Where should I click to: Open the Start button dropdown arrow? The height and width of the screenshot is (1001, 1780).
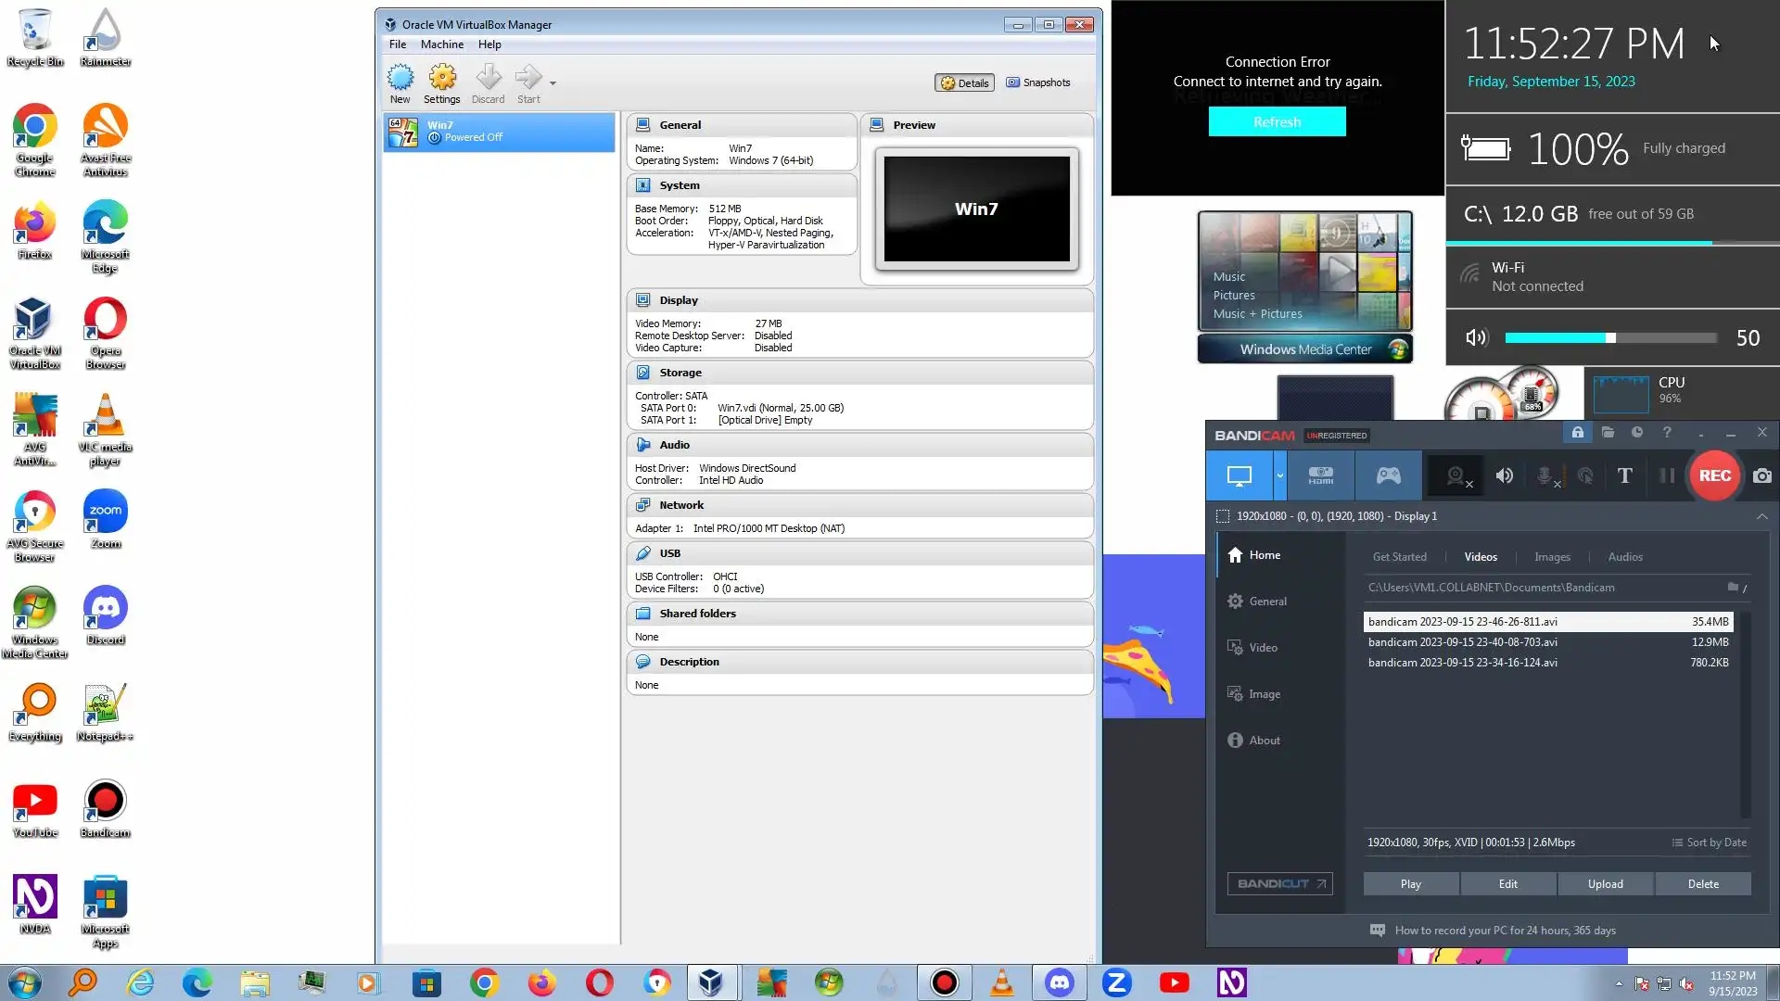tap(553, 83)
